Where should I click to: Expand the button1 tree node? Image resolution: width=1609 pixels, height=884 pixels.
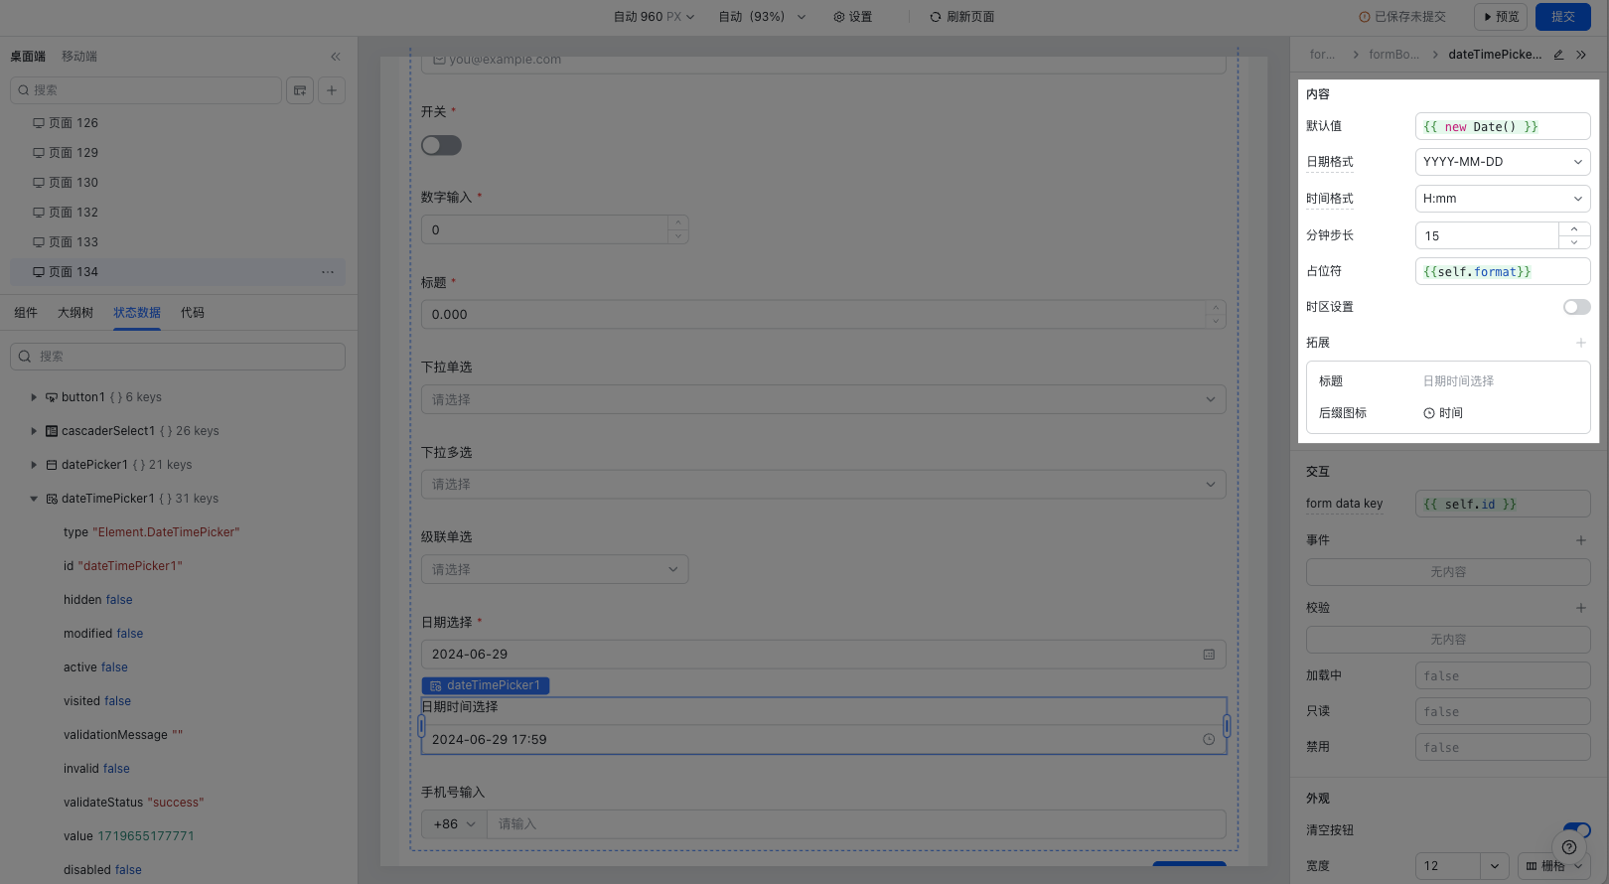[x=34, y=397]
